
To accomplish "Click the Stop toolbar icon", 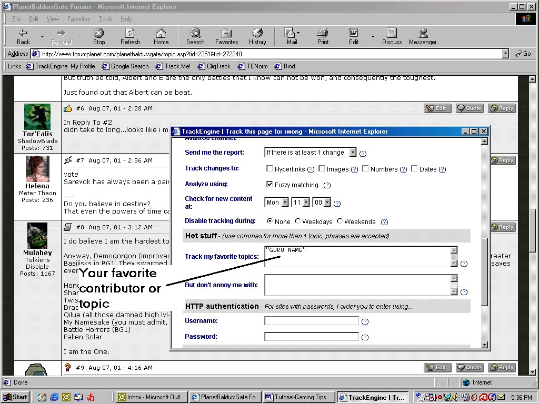I will point(98,33).
